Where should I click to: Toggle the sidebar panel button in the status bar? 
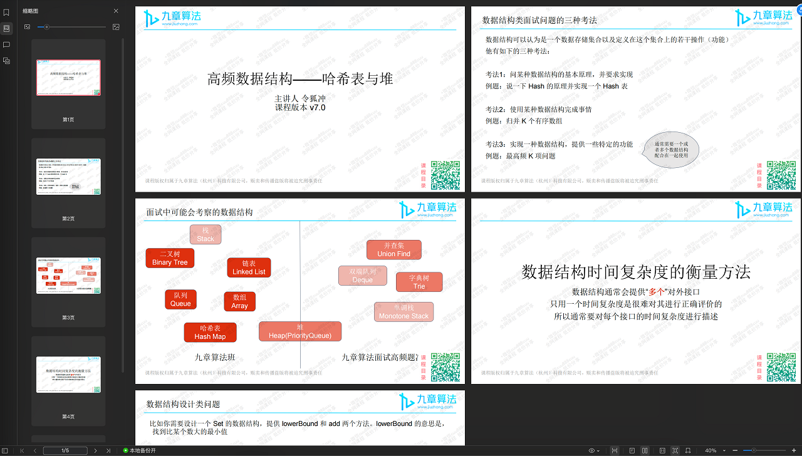pos(6,450)
